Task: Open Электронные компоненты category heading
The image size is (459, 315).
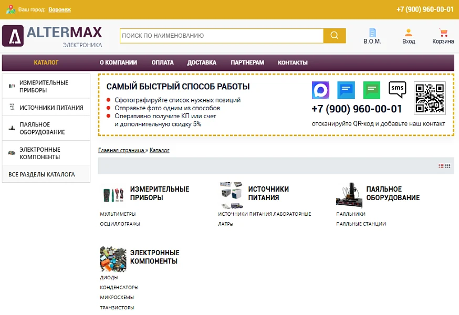Action: [155, 257]
